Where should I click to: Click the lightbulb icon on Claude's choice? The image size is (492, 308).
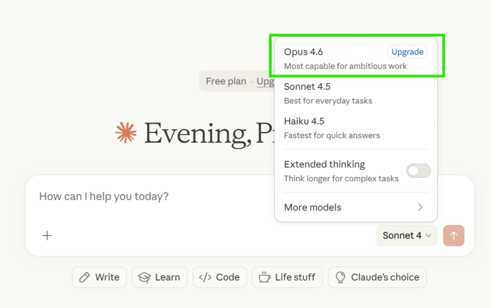click(x=340, y=277)
